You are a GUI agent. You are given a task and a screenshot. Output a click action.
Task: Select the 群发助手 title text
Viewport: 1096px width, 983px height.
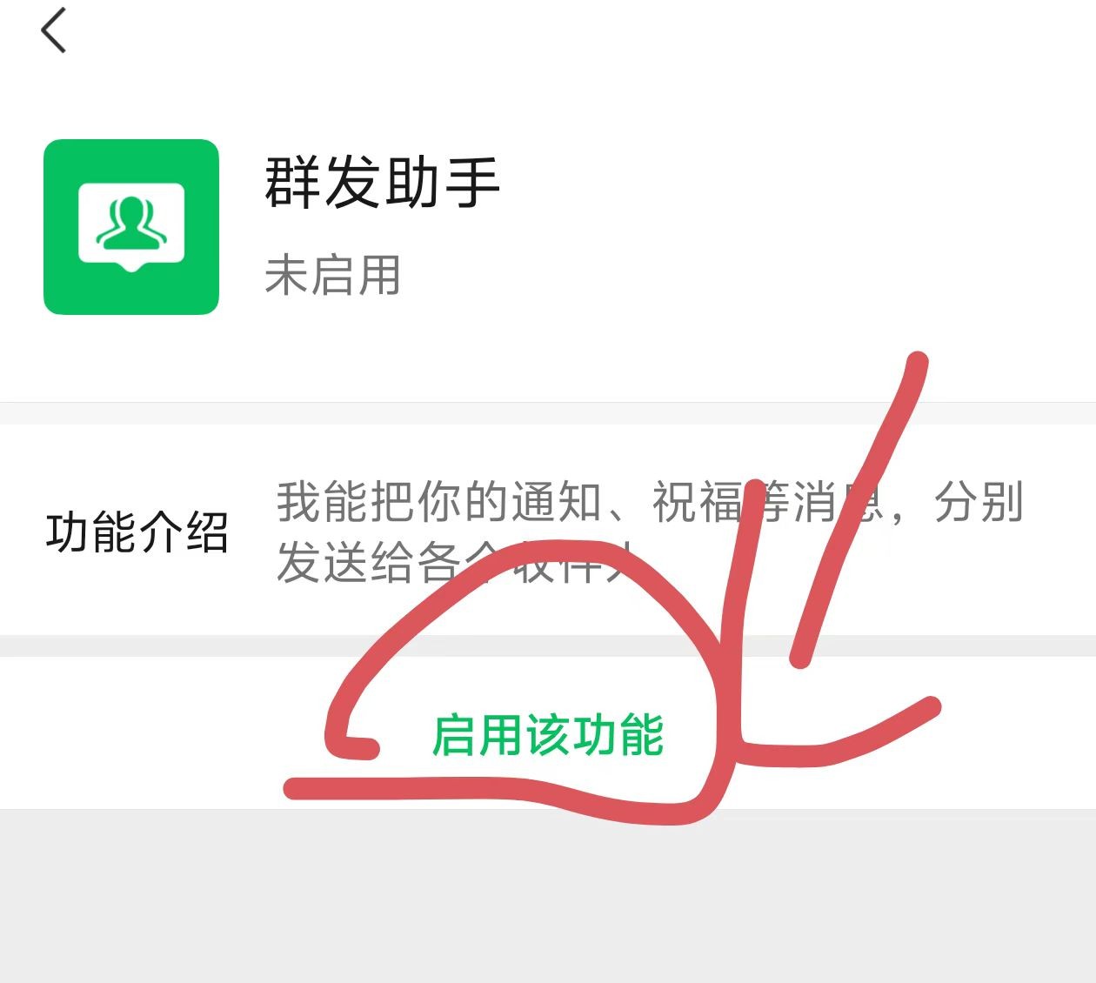[x=382, y=183]
